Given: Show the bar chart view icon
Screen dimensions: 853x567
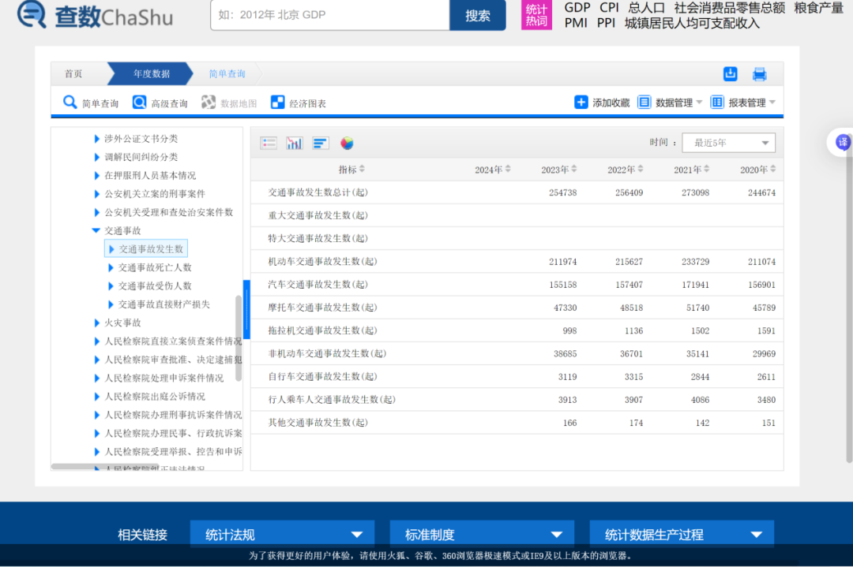Looking at the screenshot, I should point(295,143).
